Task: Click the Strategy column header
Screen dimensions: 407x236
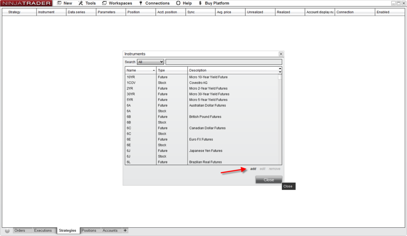Action: coord(19,12)
